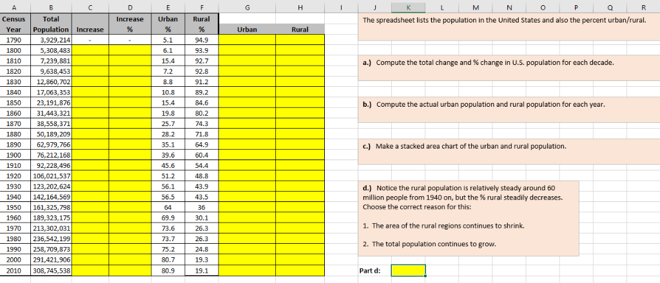Screen dimensions: 660x283
Task: Select rural percent value 19.1
Action: point(202,271)
